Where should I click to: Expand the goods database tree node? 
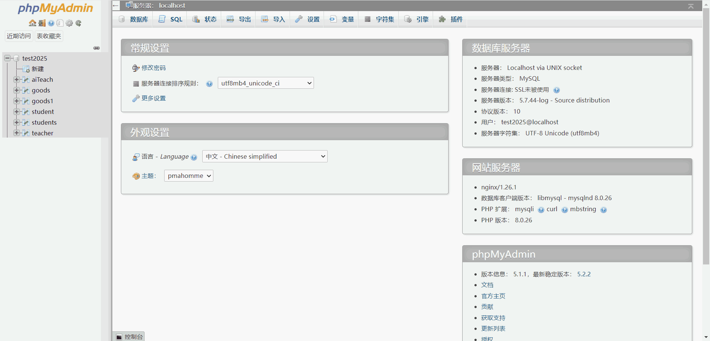(16, 90)
